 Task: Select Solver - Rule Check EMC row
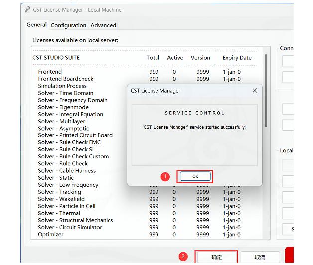tap(69, 142)
